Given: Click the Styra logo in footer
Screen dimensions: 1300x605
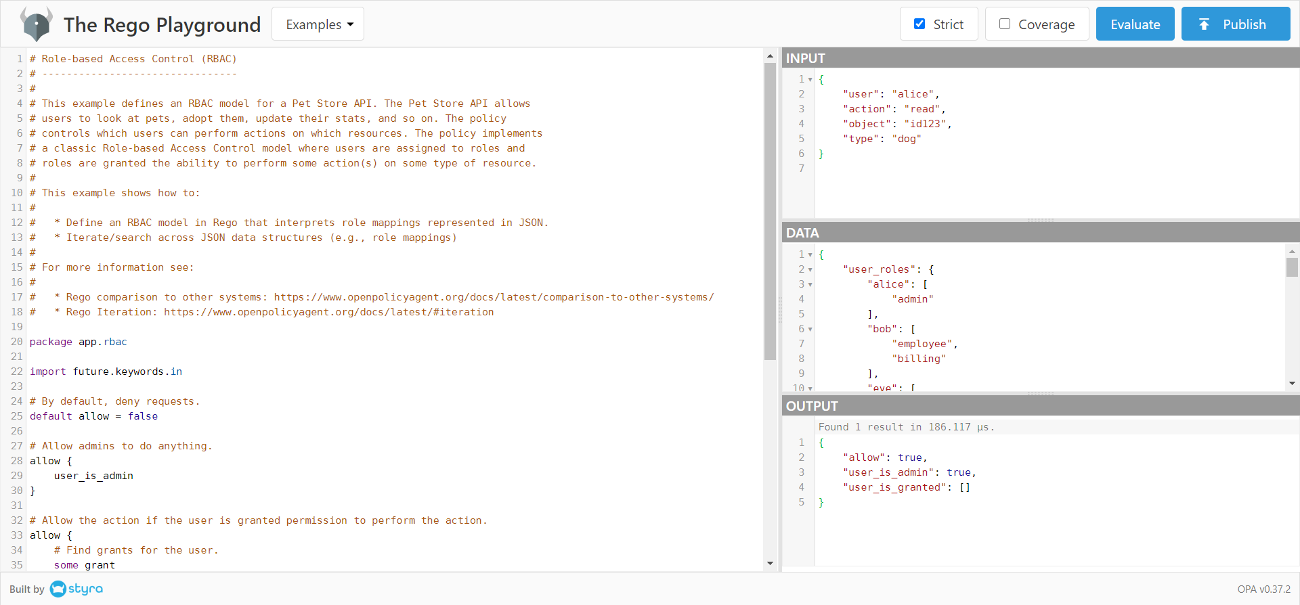Looking at the screenshot, I should (77, 589).
